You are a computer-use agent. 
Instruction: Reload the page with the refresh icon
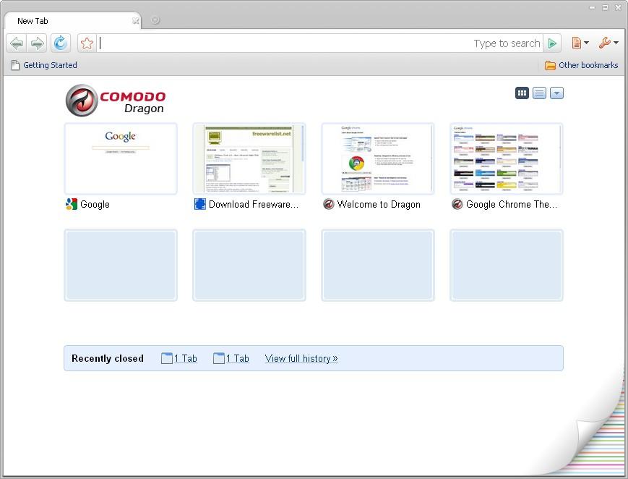pos(61,43)
